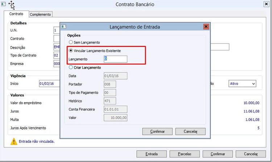Click the Juros value 11.061,08
This screenshot has width=272, height=162.
(251, 111)
